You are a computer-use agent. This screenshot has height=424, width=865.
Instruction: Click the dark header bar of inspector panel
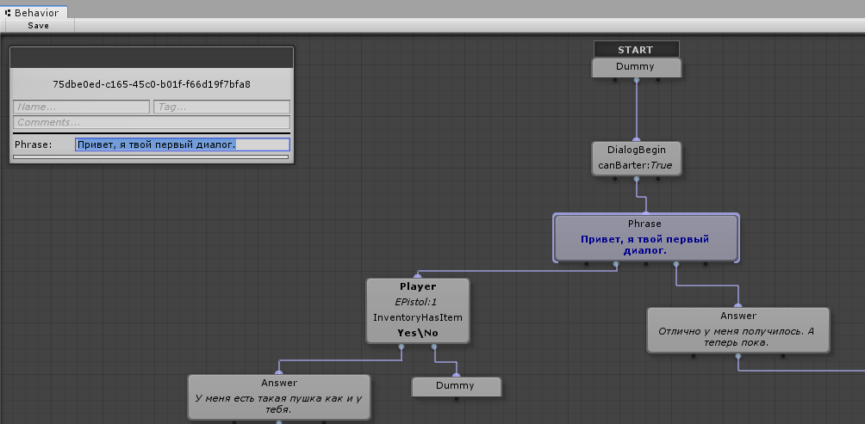[152, 58]
